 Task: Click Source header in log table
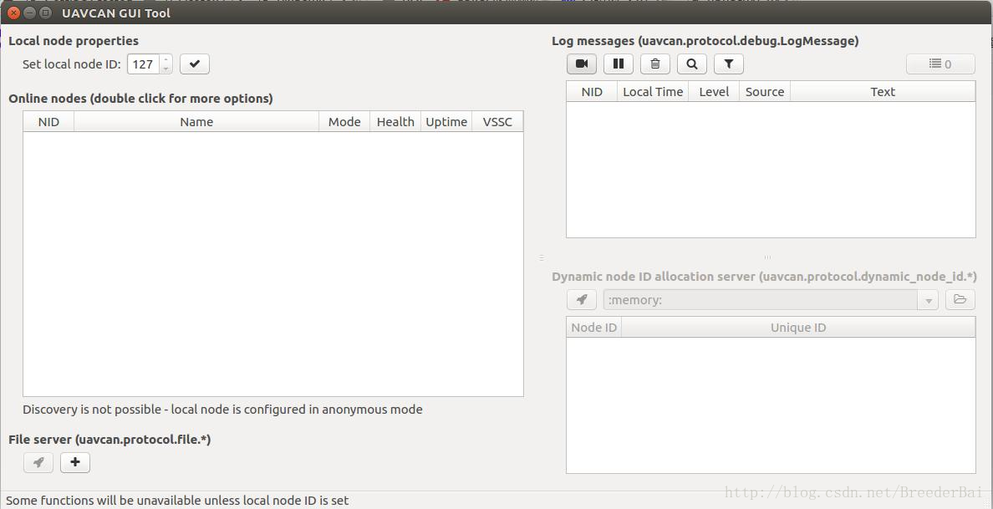(x=764, y=91)
